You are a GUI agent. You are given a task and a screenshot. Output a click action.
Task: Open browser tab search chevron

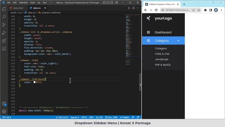(x=198, y=2)
